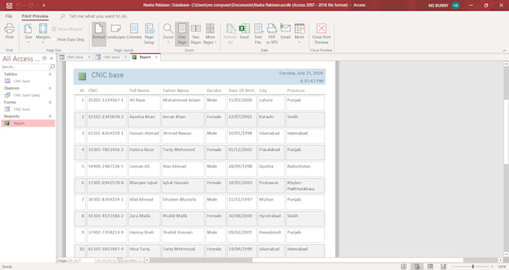Click the navigation pane Search field
This screenshot has height=270, width=509.
25,67
